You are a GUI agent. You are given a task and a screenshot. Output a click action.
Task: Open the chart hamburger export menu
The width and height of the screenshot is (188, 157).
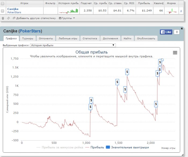click(175, 53)
